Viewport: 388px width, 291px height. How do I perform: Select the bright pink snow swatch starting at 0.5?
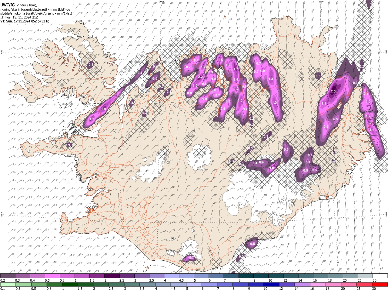click(x=52, y=276)
